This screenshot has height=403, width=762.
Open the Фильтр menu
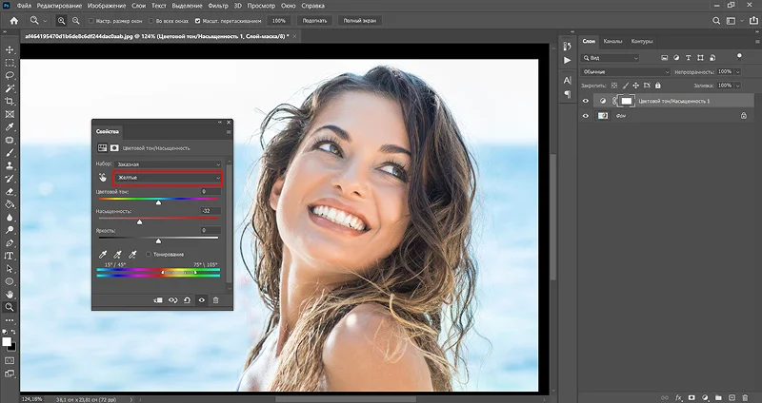(218, 6)
